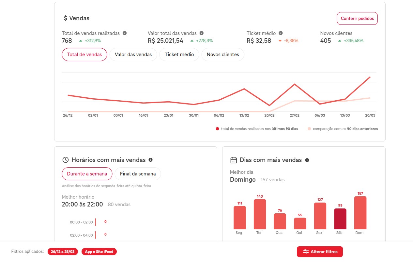Click the Alterar filtros button

pyautogui.click(x=320, y=252)
